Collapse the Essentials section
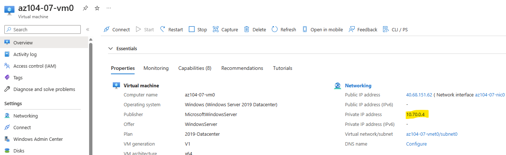The height and width of the screenshot is (155, 506). click(111, 48)
